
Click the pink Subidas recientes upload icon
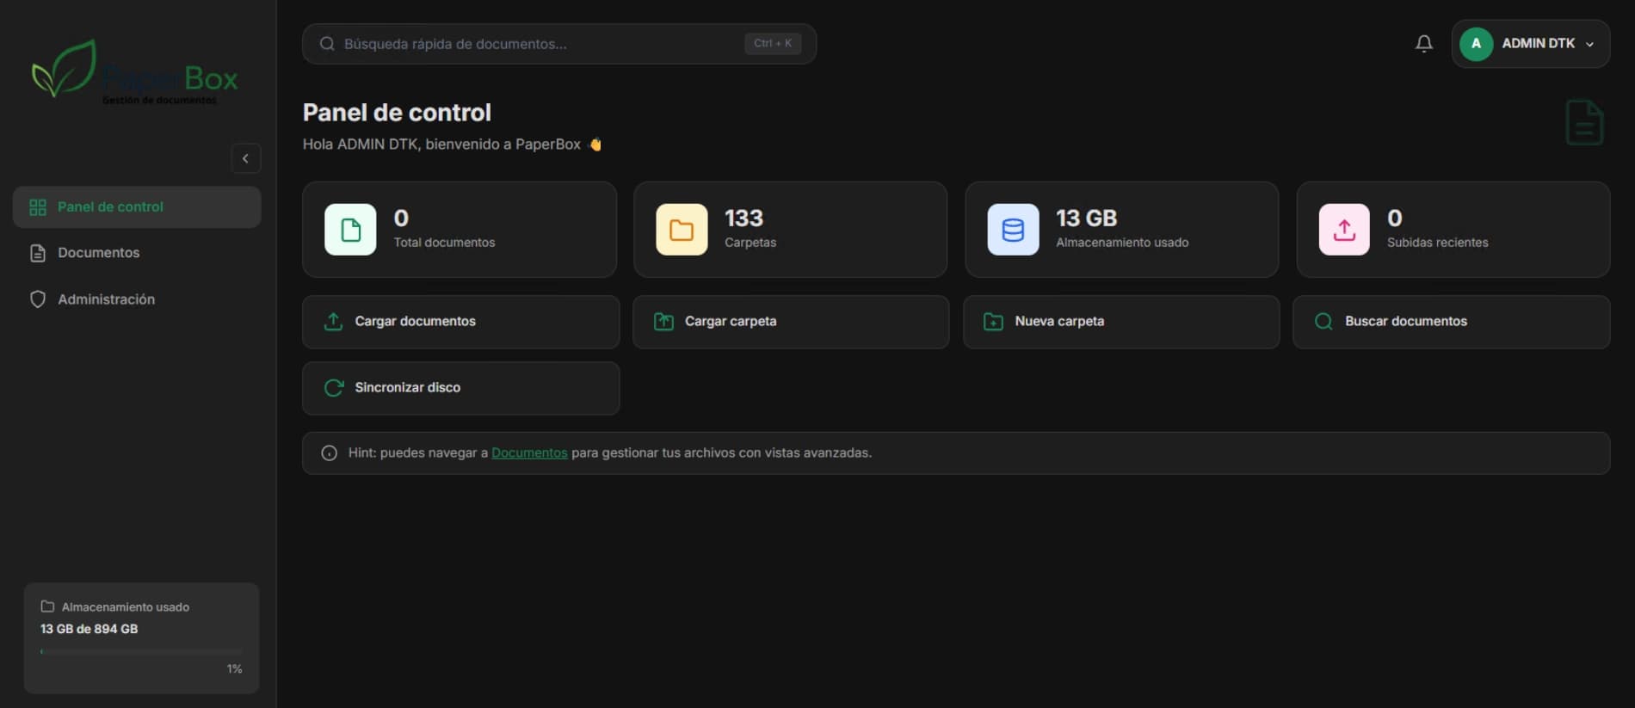pyautogui.click(x=1344, y=230)
